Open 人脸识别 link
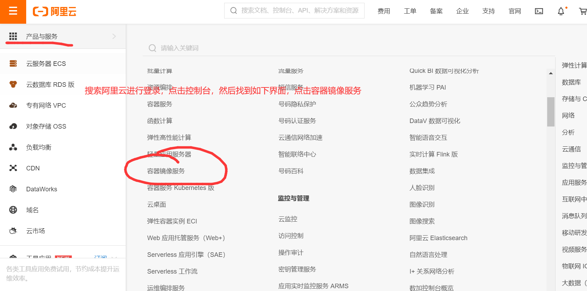The width and height of the screenshot is (587, 291). (x=422, y=188)
